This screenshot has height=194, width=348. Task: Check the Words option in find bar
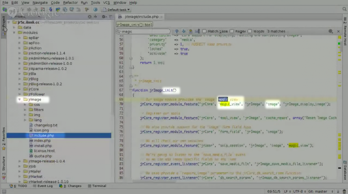[x=250, y=31]
